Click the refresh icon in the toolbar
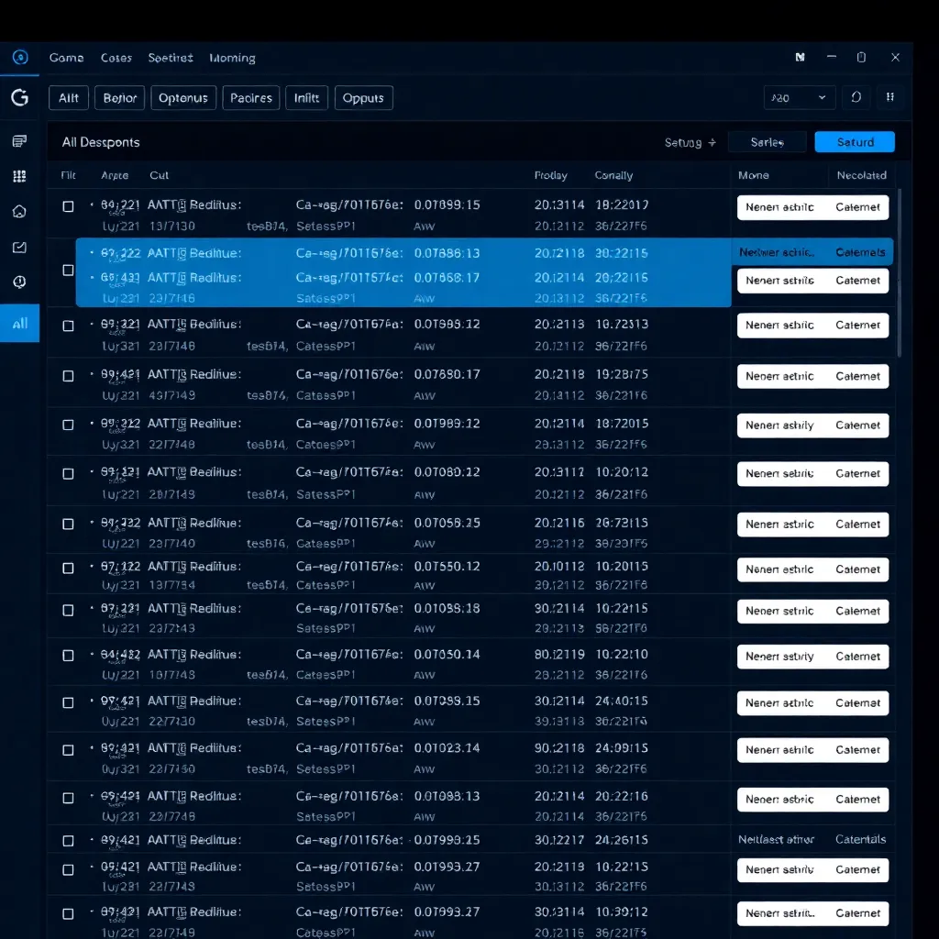The width and height of the screenshot is (939, 939). click(x=856, y=97)
